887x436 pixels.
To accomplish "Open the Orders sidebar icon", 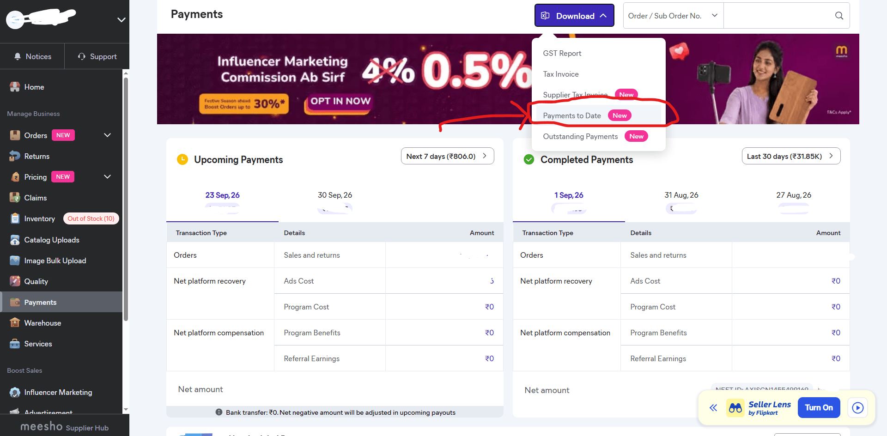I will coord(15,135).
